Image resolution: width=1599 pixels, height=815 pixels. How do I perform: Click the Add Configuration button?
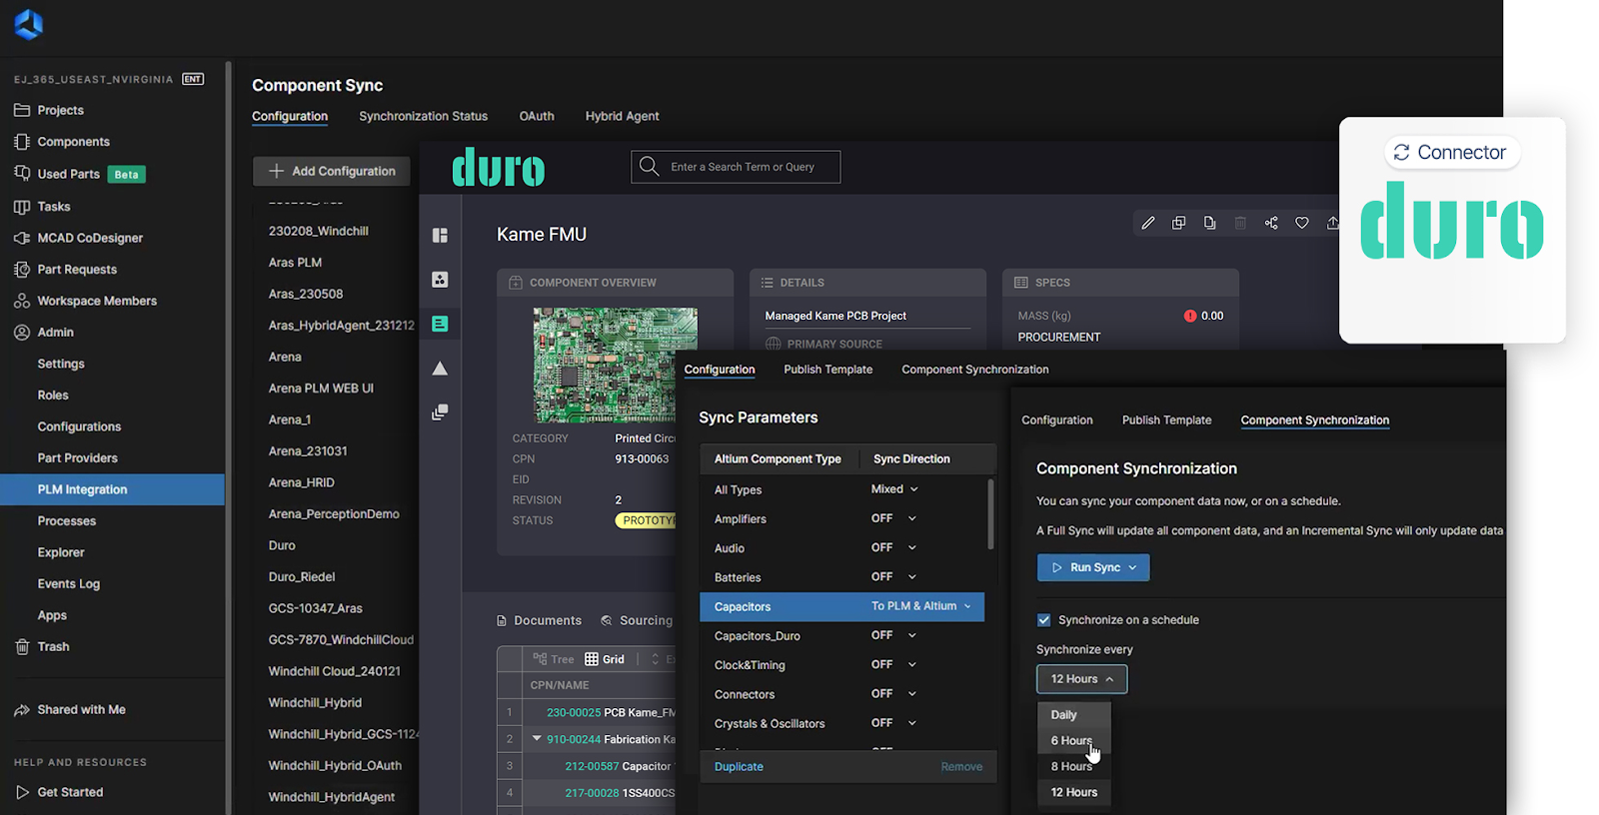[332, 171]
